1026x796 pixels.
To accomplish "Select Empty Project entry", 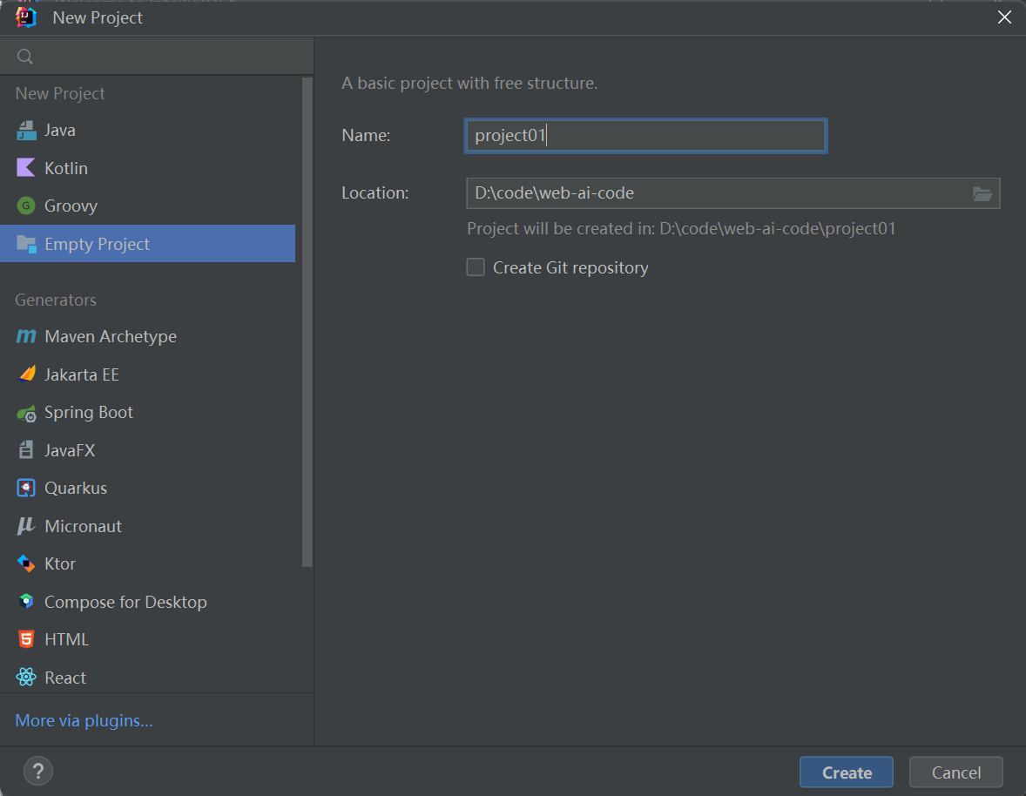I will tap(148, 243).
